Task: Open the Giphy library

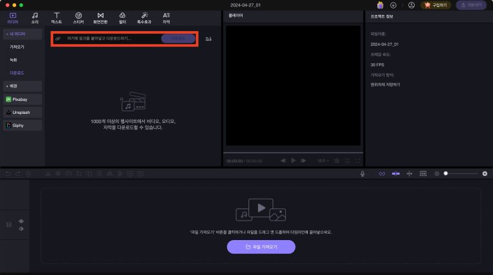Action: point(23,126)
